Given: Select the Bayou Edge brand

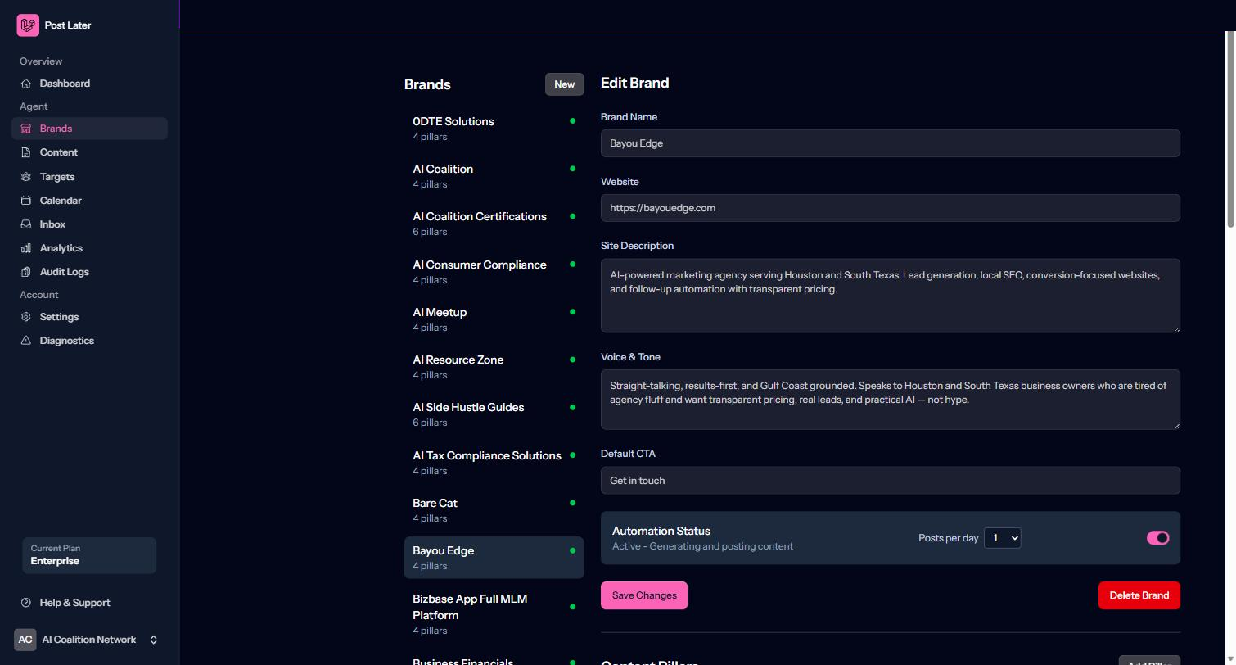Looking at the screenshot, I should click(494, 558).
